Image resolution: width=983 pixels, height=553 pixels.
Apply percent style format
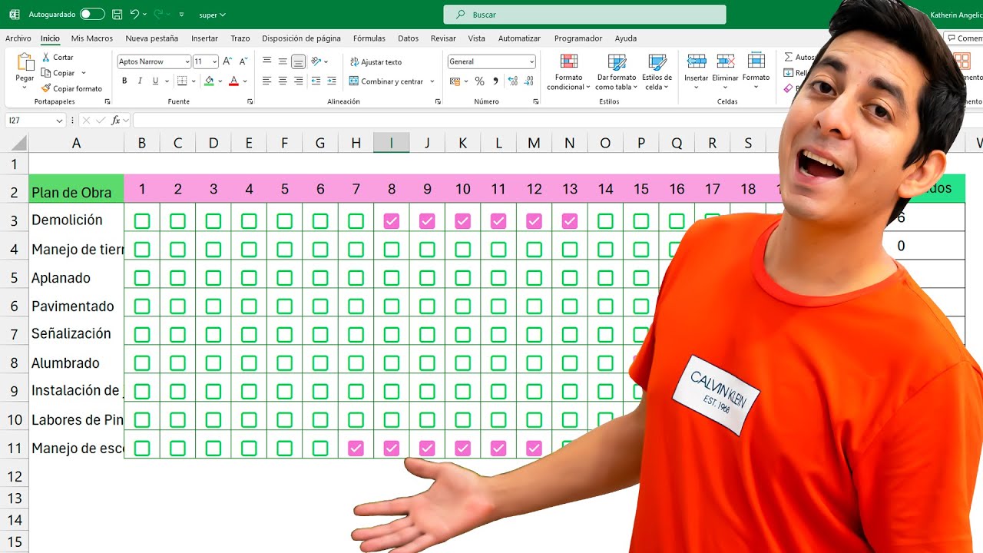pyautogui.click(x=479, y=81)
